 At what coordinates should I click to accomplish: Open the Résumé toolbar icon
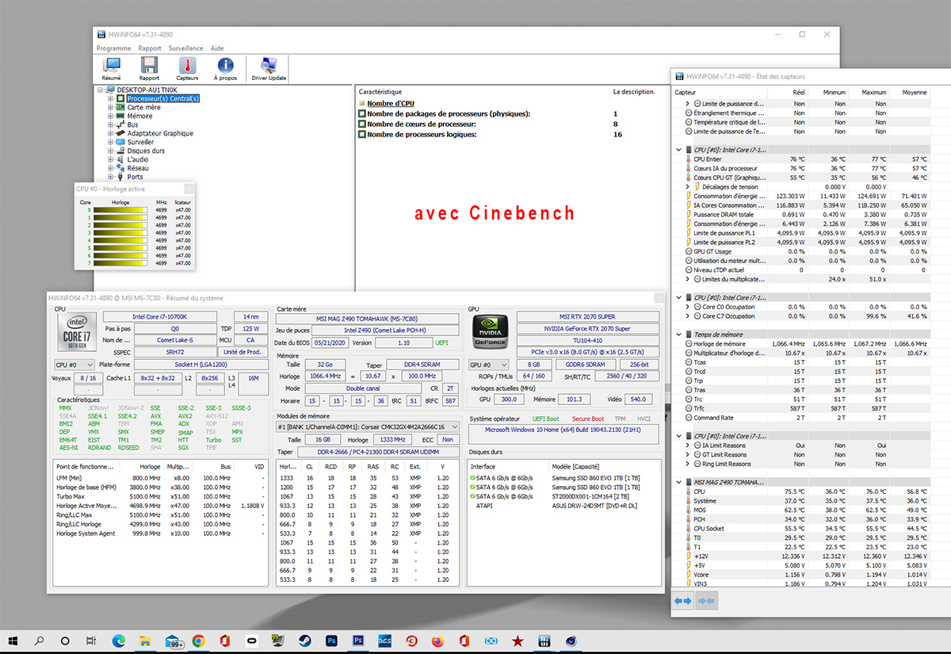point(112,69)
